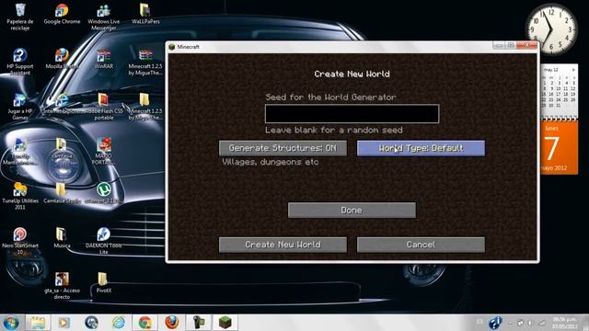The image size is (589, 331).
Task: Select the Minecraft grass block taskbar button
Action: [x=225, y=323]
